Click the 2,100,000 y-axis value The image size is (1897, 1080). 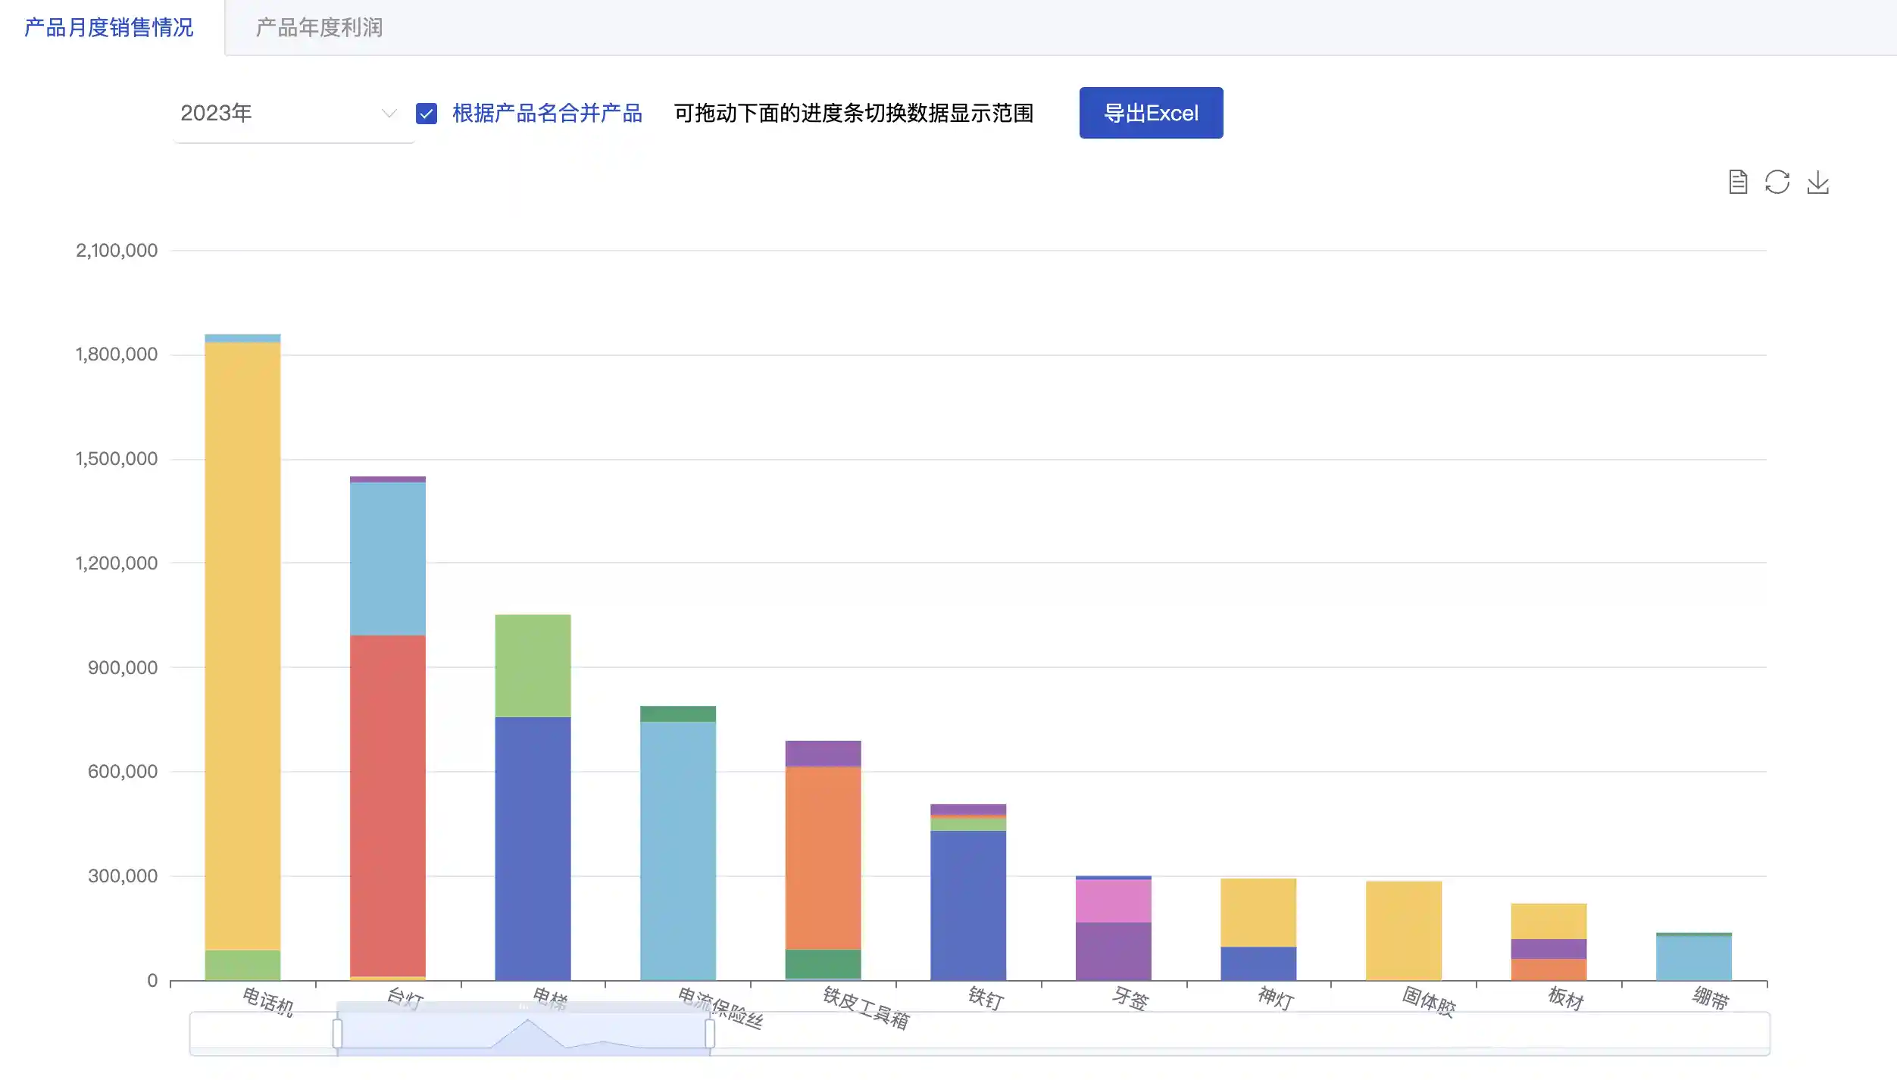point(117,251)
